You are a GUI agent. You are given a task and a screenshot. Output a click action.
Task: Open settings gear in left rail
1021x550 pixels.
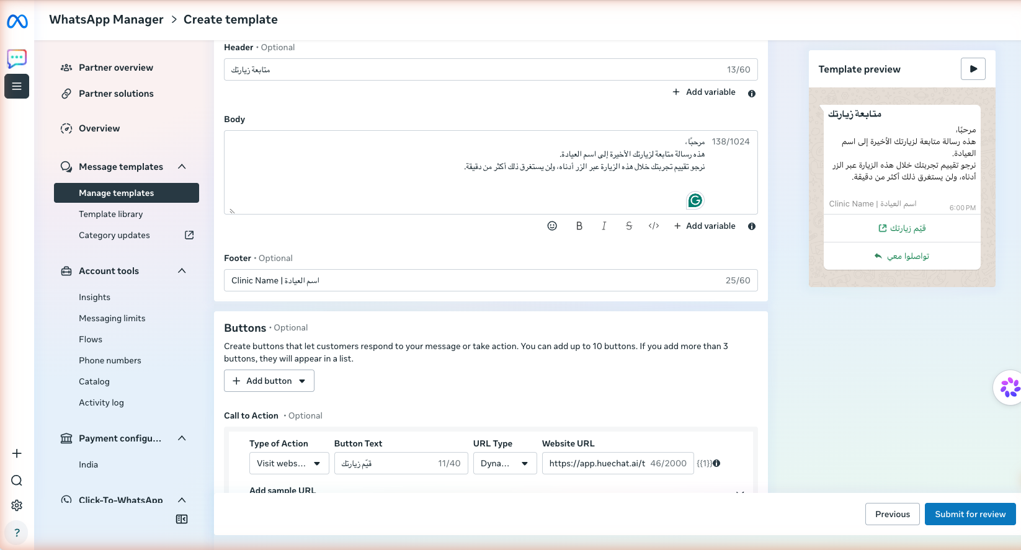tap(17, 505)
